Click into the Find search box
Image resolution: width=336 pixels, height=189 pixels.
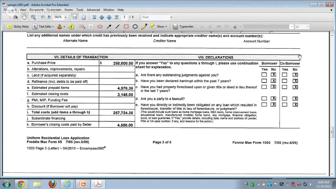[x=155, y=17]
